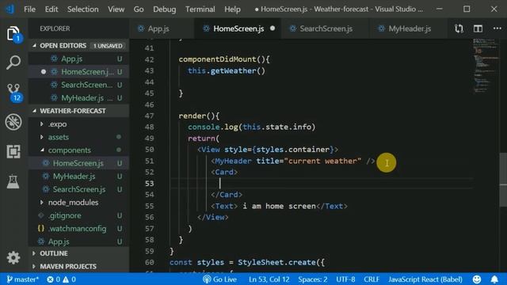Switch to the MyHeader.js editor tab
Image resolution: width=507 pixels, height=285 pixels.
[410, 28]
